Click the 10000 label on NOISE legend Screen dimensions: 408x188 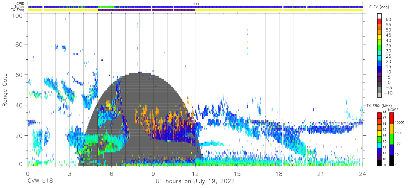pyautogui.click(x=400, y=122)
